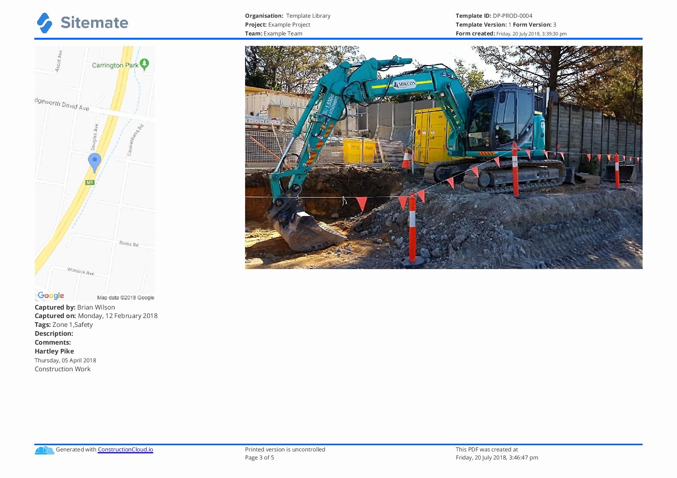This screenshot has height=478, width=677.
Task: Click the ConstructionCloud cloud icon in footer
Action: click(x=44, y=450)
